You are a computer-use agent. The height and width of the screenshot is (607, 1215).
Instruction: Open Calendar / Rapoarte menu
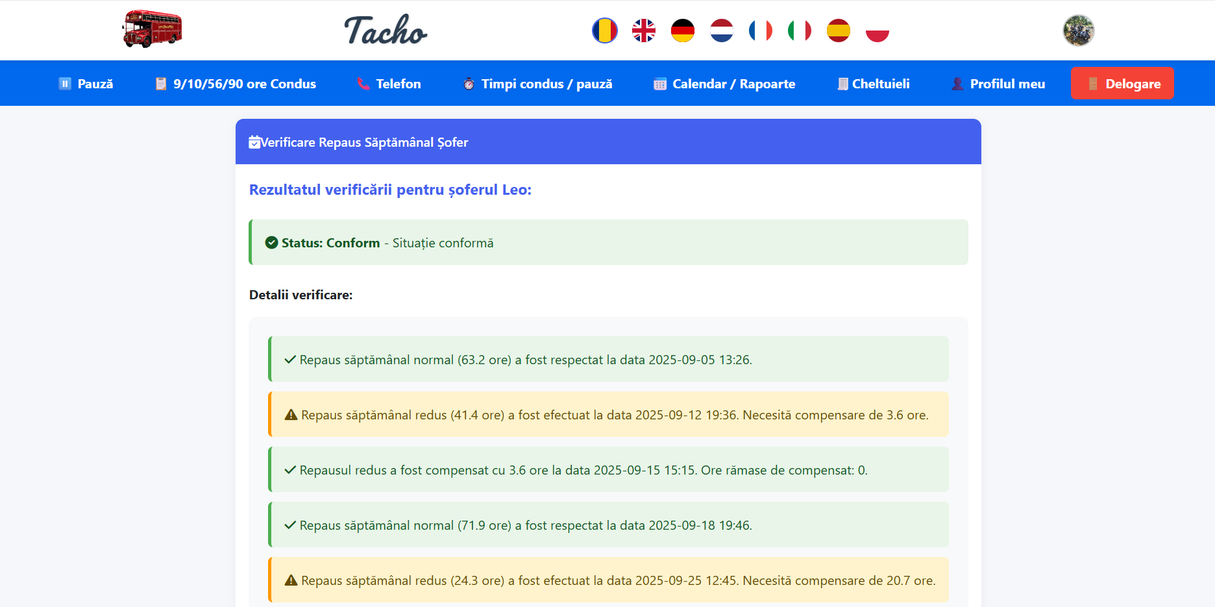[x=724, y=84]
